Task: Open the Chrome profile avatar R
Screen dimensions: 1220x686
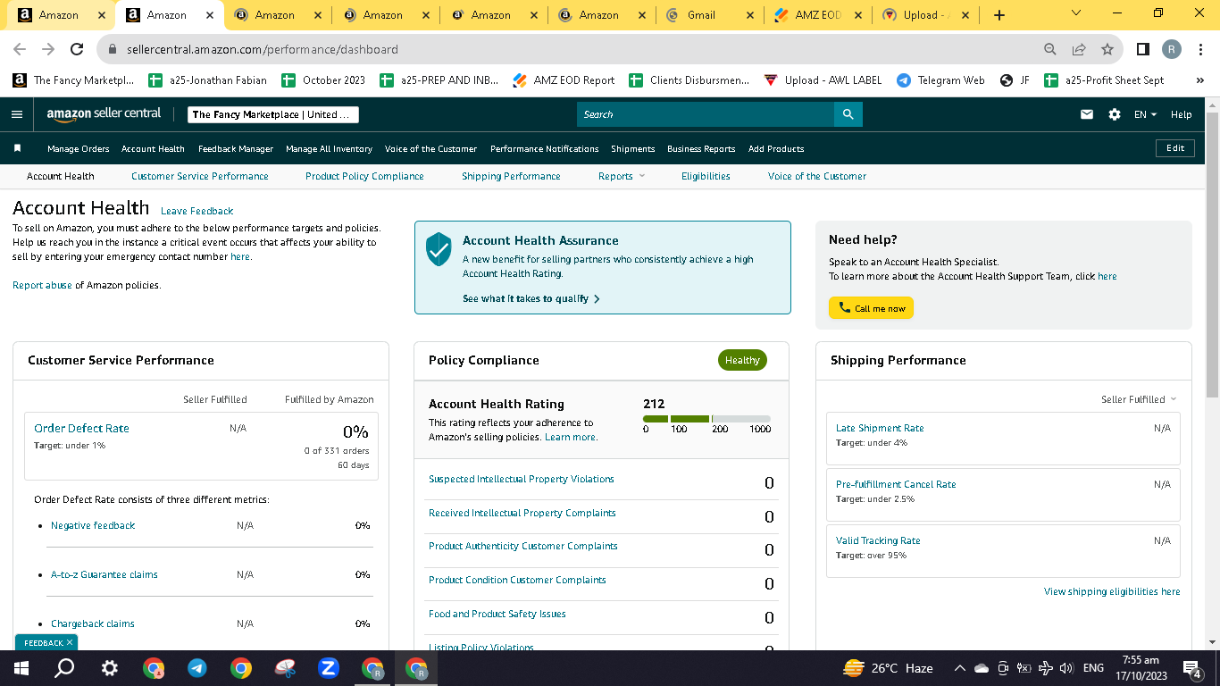Action: click(x=1172, y=49)
